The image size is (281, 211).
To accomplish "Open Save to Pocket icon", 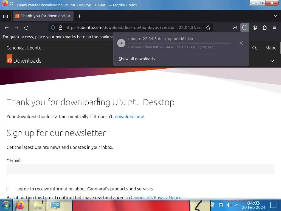I will 235,27.
